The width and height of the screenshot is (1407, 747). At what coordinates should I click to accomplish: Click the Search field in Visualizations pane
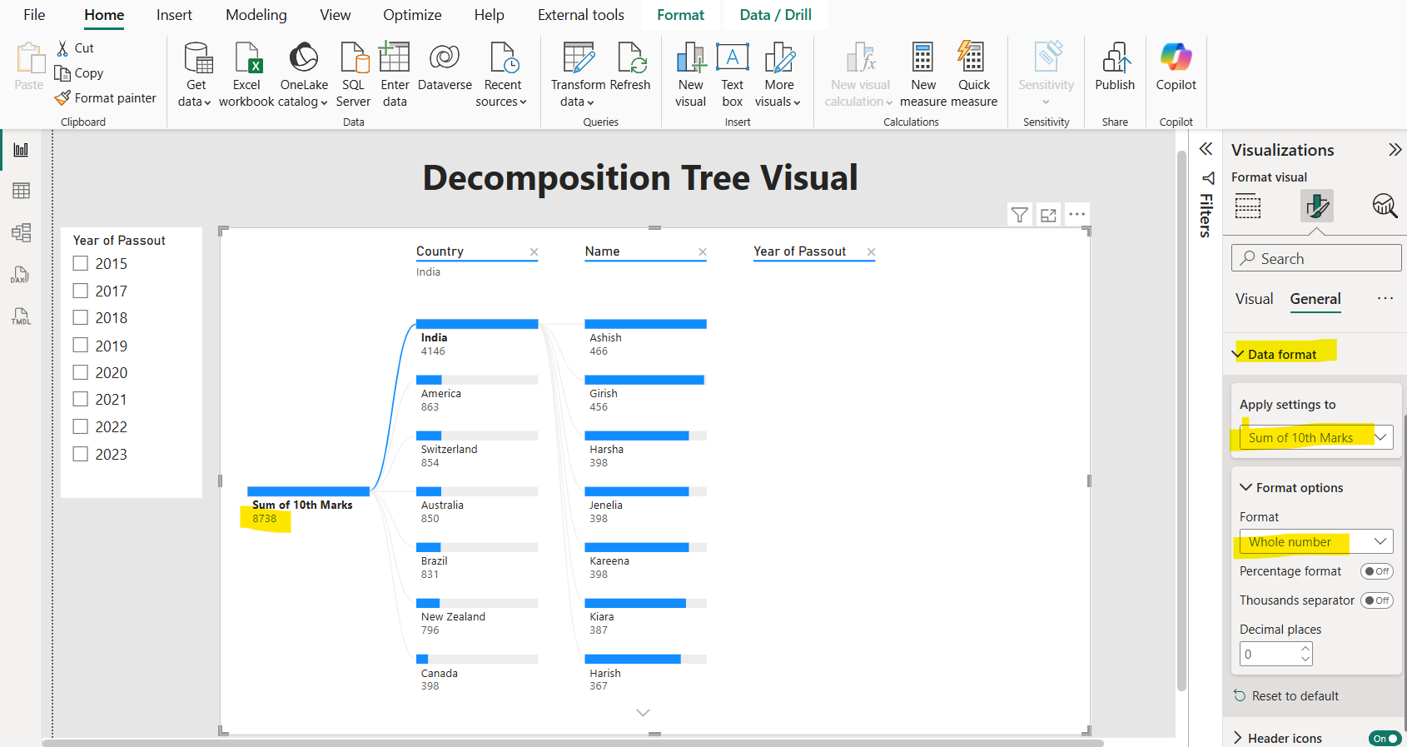click(1315, 258)
